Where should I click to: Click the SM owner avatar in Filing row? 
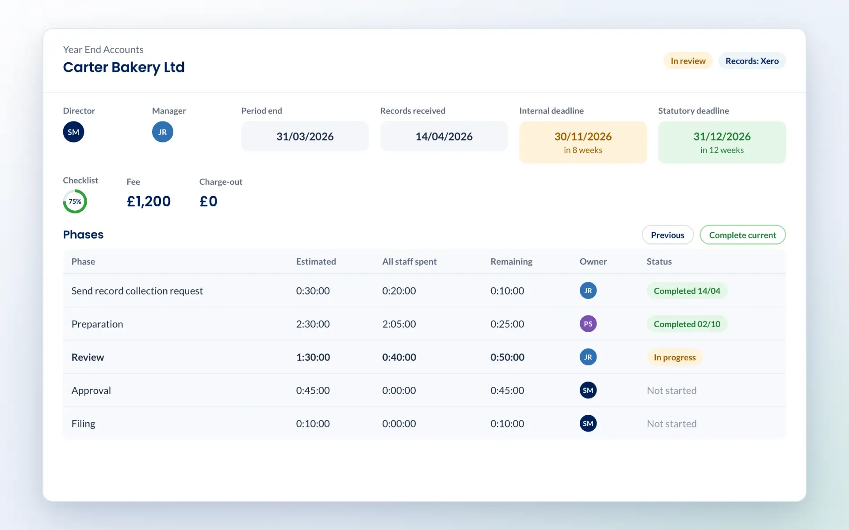(588, 424)
